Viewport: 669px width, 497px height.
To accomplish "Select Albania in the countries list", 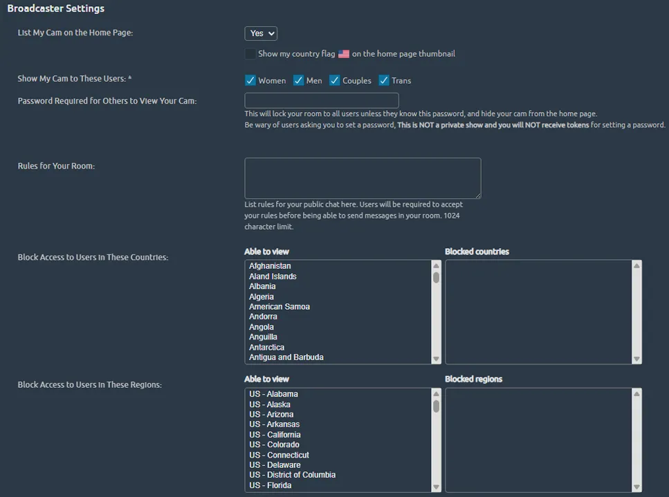I will coord(262,285).
